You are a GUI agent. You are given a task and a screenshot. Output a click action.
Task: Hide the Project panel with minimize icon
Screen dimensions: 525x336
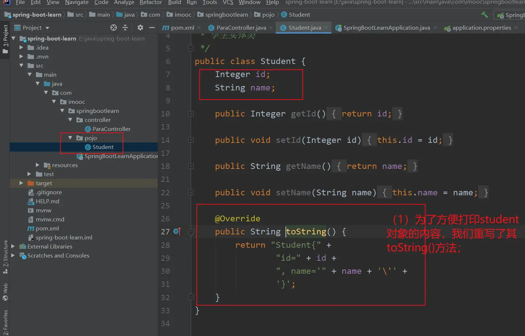click(x=152, y=27)
